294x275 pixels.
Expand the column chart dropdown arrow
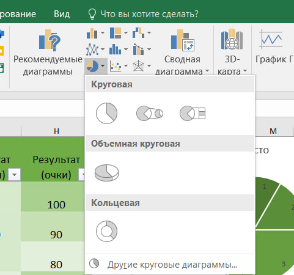point(103,32)
